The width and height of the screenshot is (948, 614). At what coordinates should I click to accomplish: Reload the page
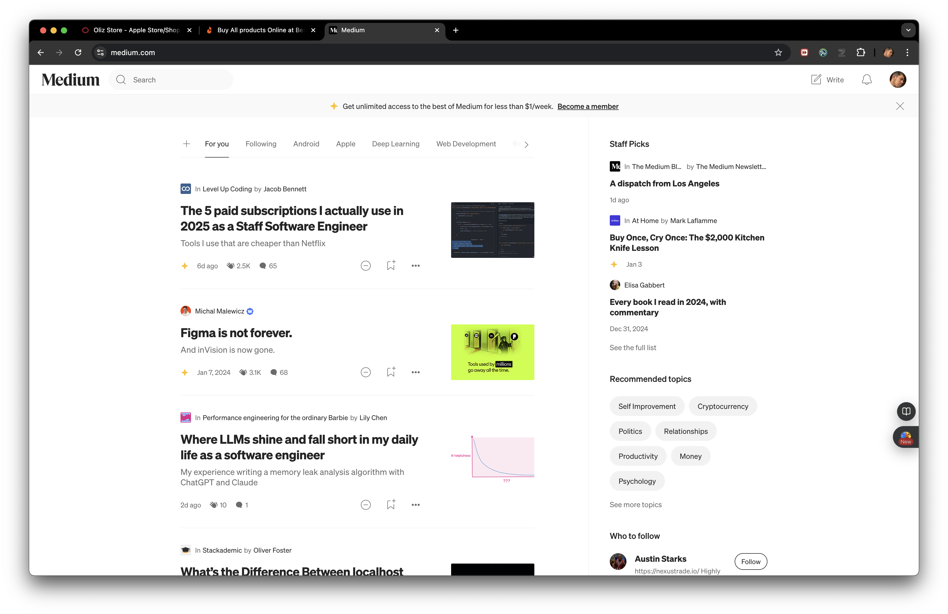pos(78,53)
